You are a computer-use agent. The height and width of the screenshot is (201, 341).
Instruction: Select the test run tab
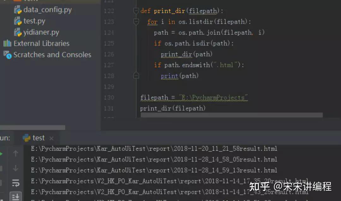click(37, 138)
